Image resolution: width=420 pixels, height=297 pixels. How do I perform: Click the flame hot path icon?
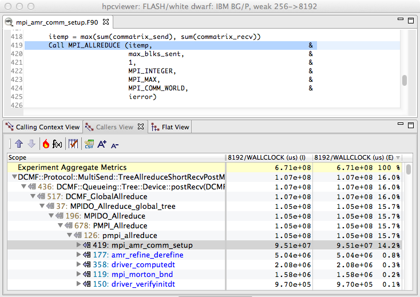(46, 145)
